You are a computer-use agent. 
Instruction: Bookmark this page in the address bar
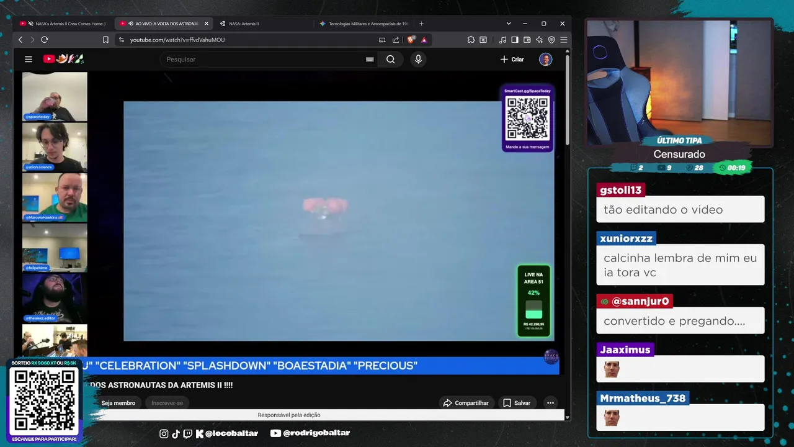[105, 40]
